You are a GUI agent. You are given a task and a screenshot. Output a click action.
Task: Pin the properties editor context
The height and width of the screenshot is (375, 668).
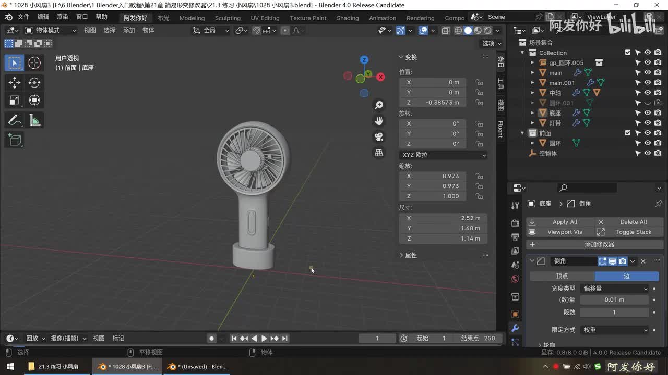(x=659, y=204)
